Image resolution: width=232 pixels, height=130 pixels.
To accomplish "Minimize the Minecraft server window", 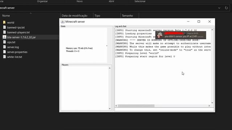I will tap(188, 22).
